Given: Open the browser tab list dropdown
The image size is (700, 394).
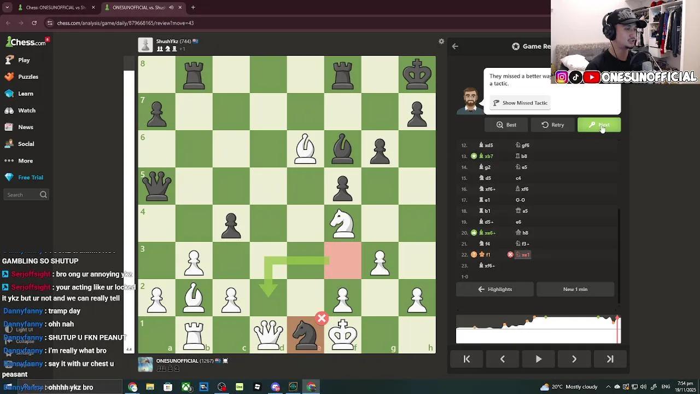Looking at the screenshot, I should click(x=7, y=8).
